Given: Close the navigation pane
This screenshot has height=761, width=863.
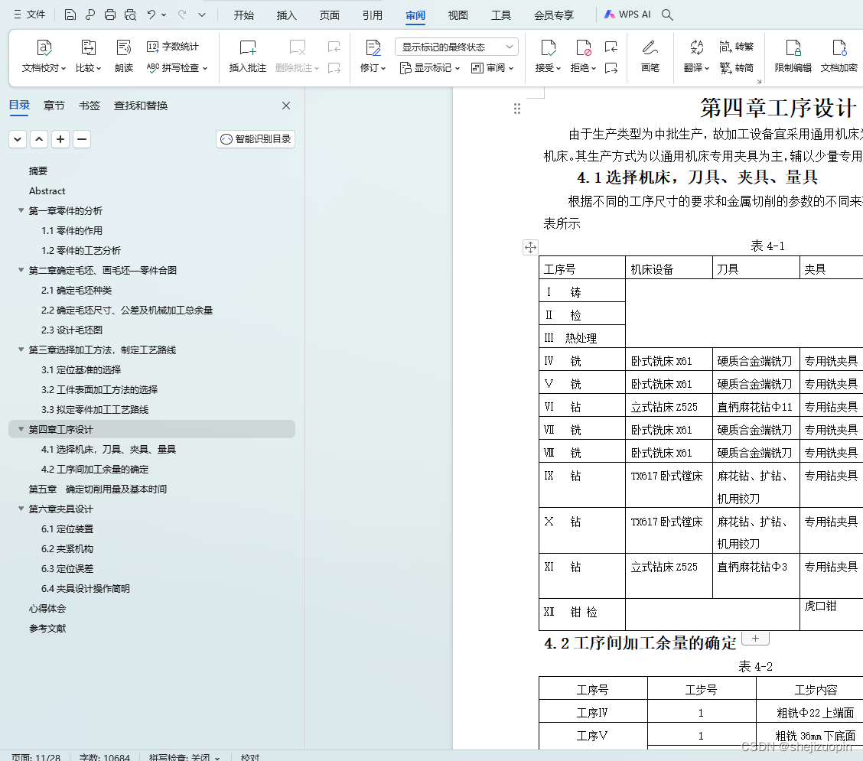Looking at the screenshot, I should click(286, 106).
